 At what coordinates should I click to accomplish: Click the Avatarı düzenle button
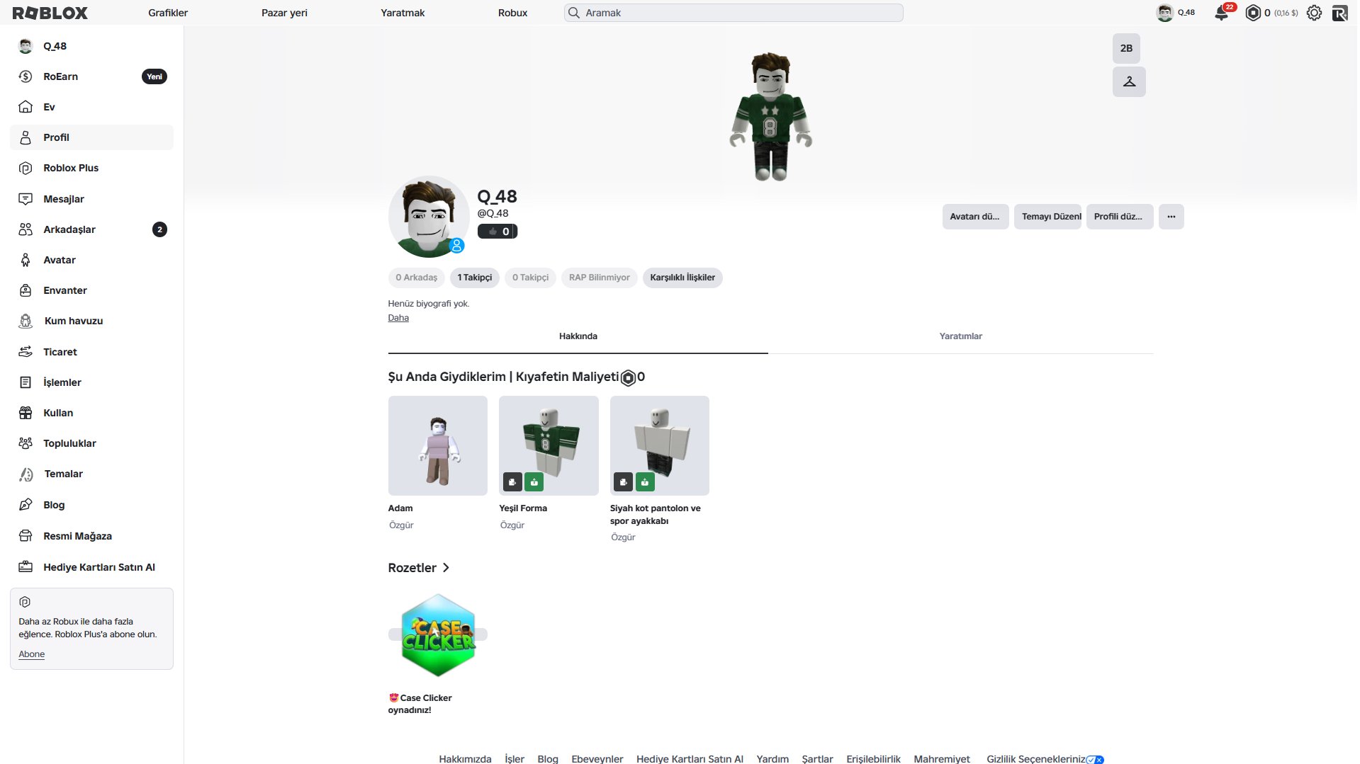coord(975,217)
